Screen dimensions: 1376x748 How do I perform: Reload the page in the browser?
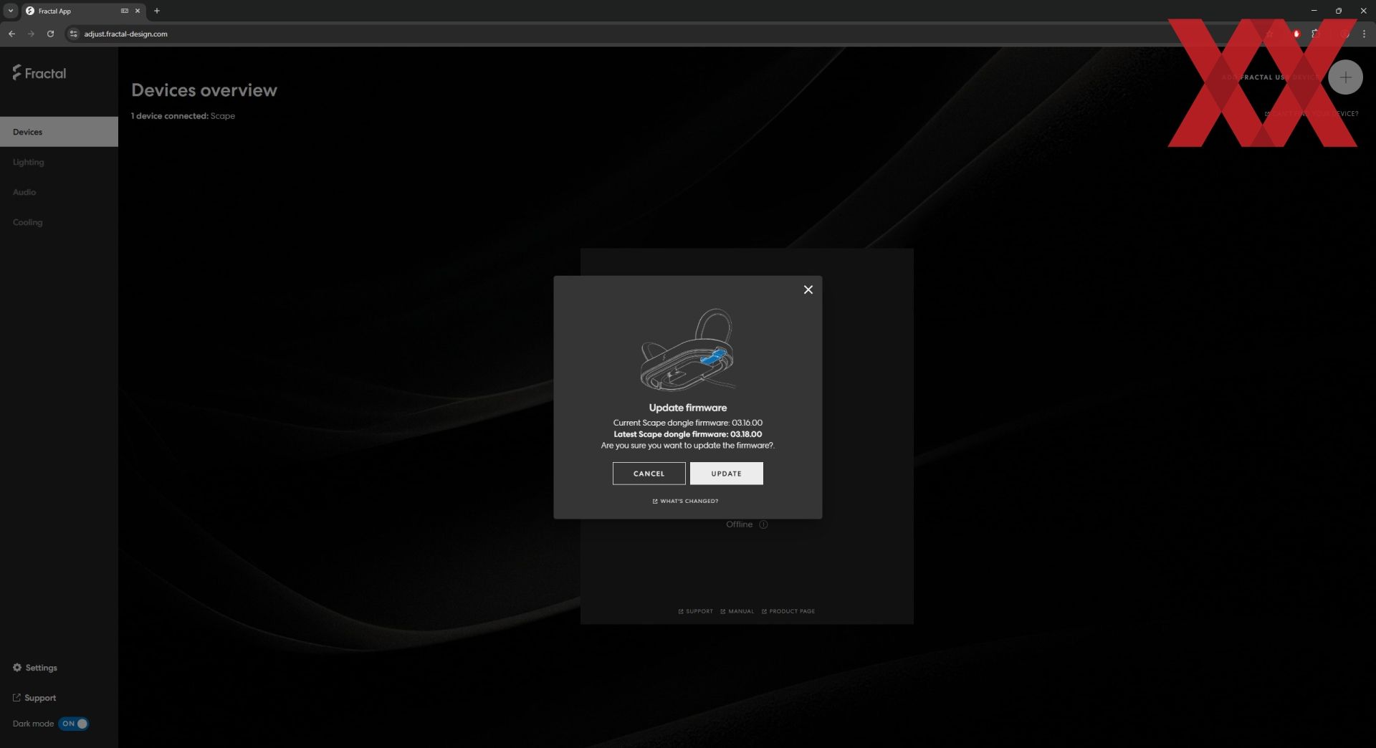point(50,34)
